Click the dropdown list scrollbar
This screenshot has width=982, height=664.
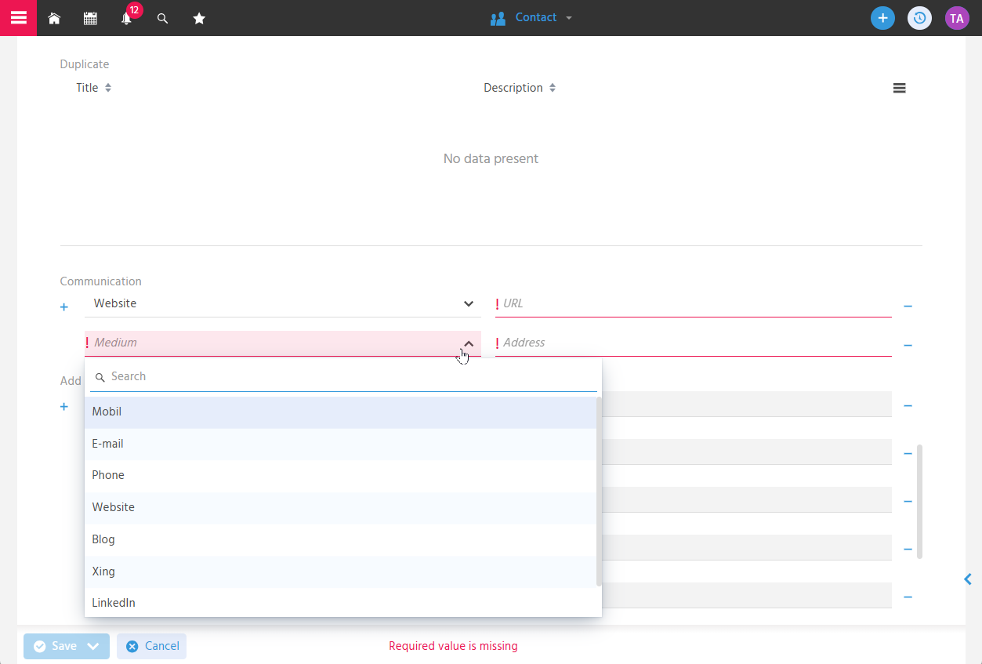tap(599, 492)
